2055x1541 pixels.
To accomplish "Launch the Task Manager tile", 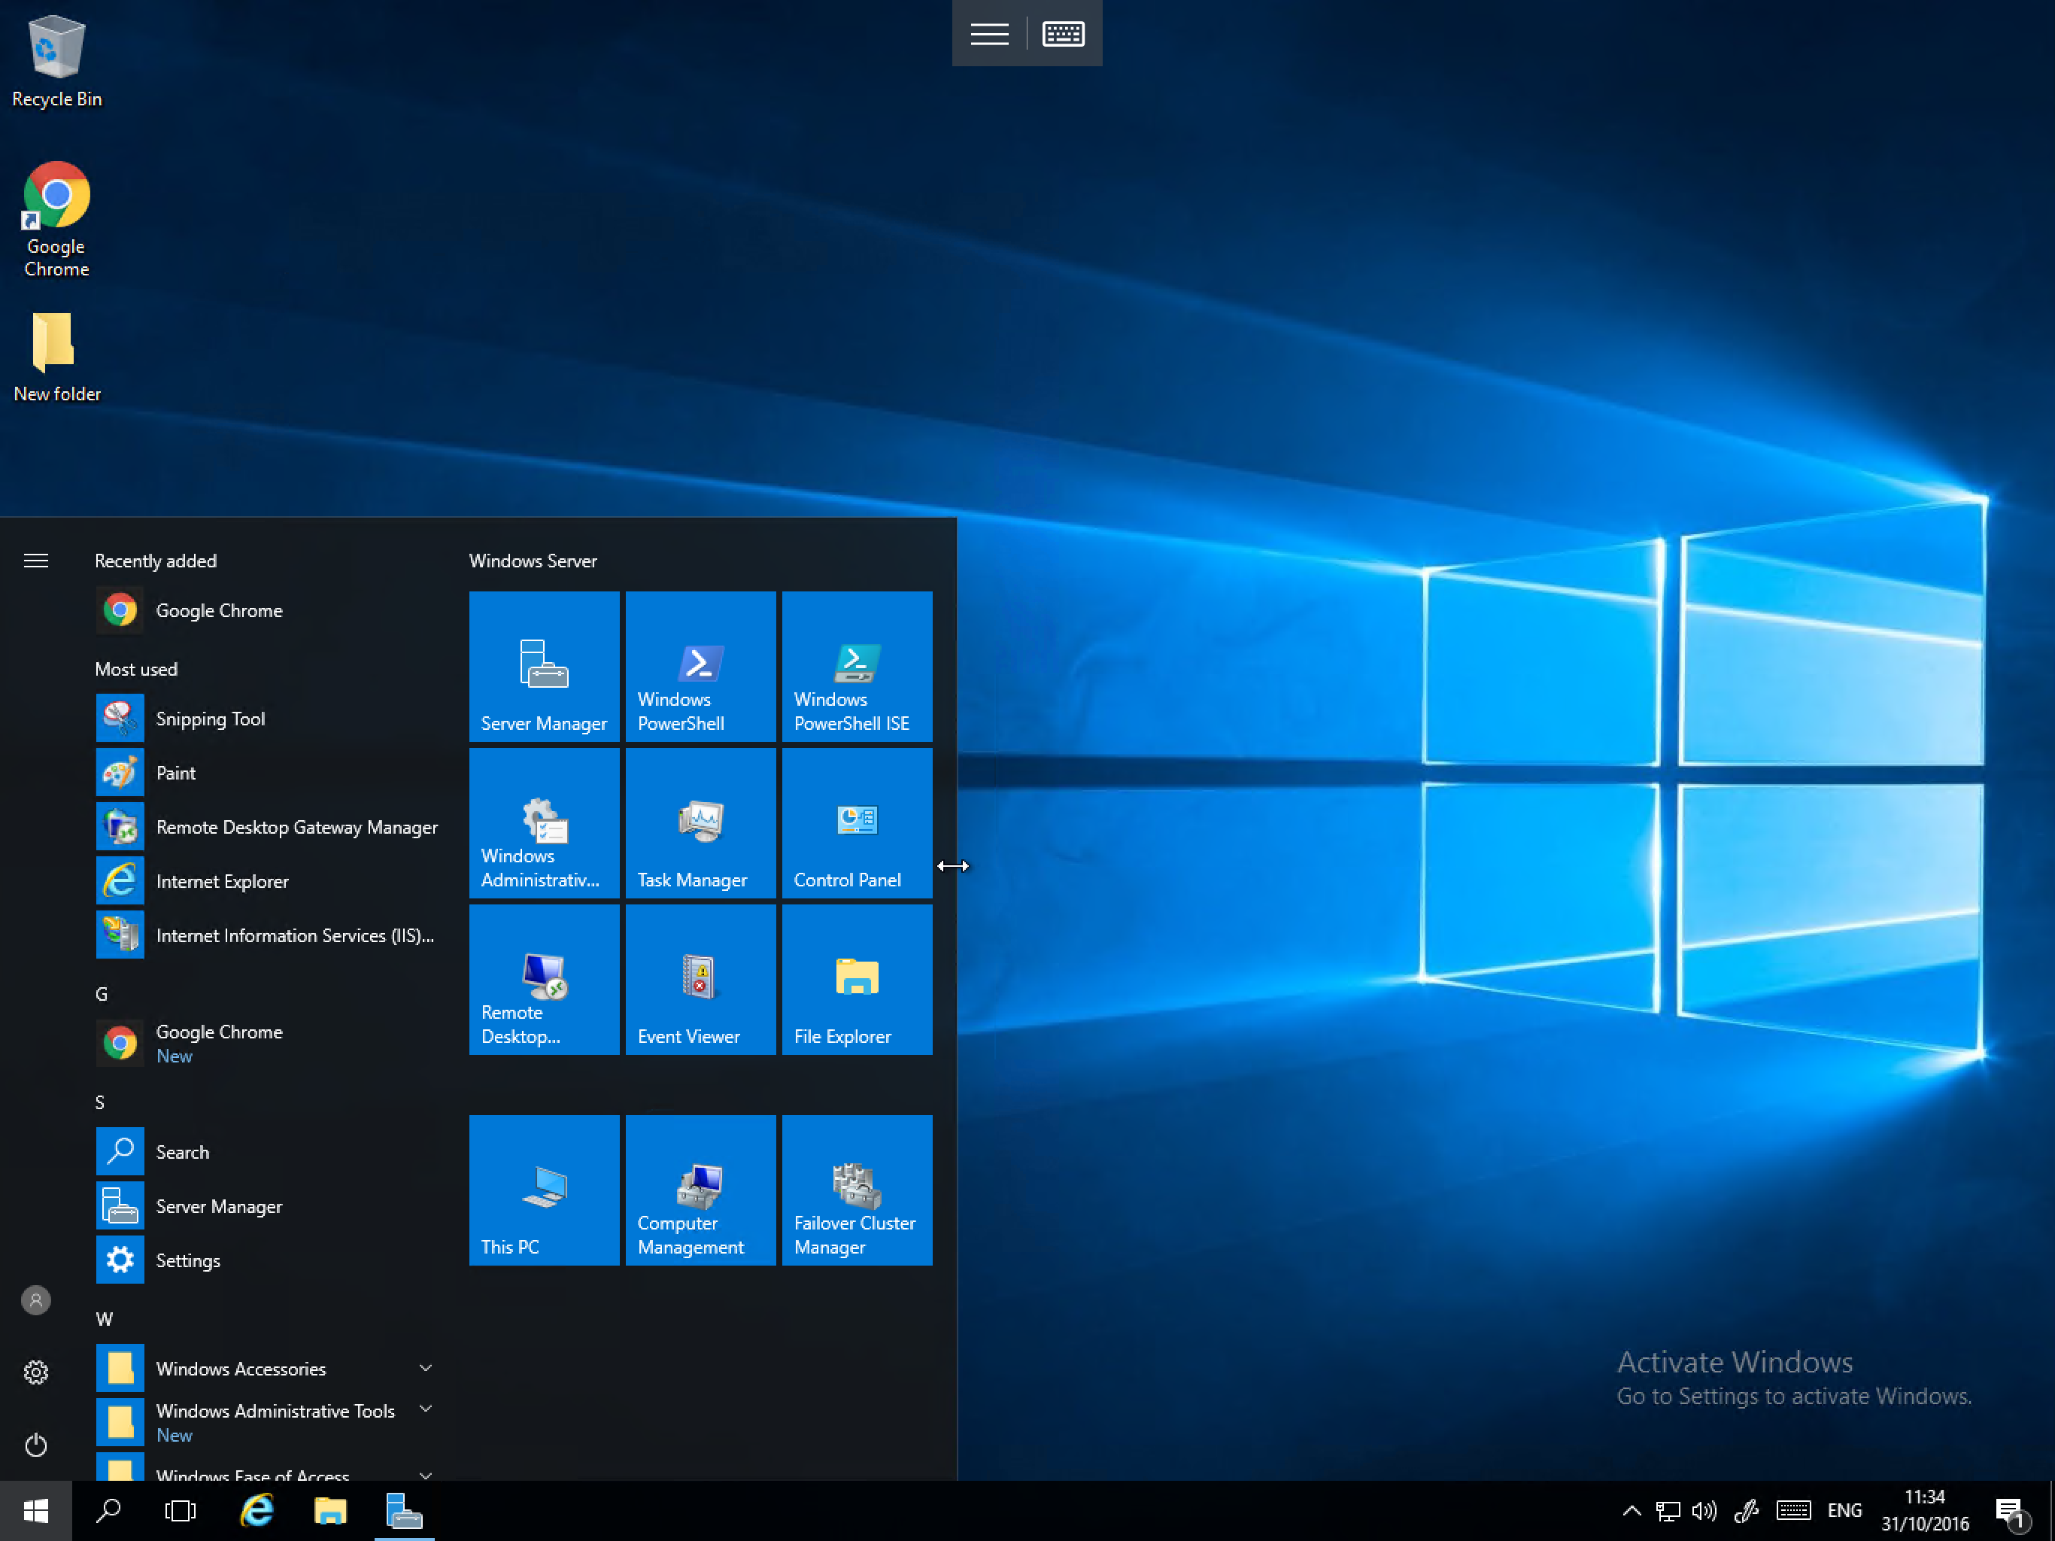I will pyautogui.click(x=700, y=822).
